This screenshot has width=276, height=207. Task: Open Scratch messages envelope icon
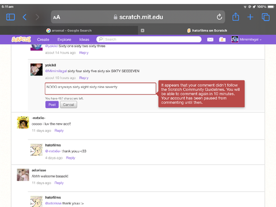[210, 40]
